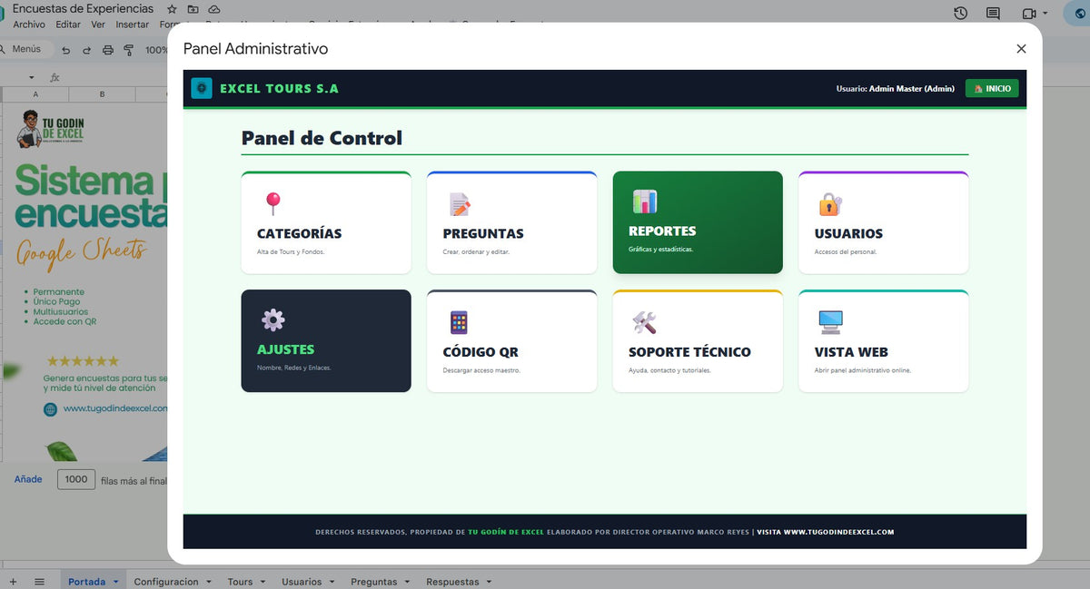The width and height of the screenshot is (1090, 589).
Task: Click the redo arrow in Sheets toolbar
Action: click(x=86, y=50)
